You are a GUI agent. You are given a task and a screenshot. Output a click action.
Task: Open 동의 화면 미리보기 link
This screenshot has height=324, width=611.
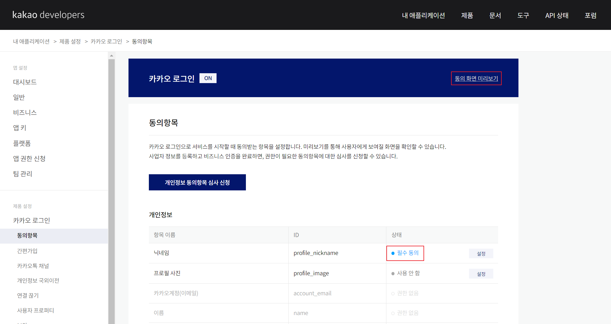click(476, 78)
